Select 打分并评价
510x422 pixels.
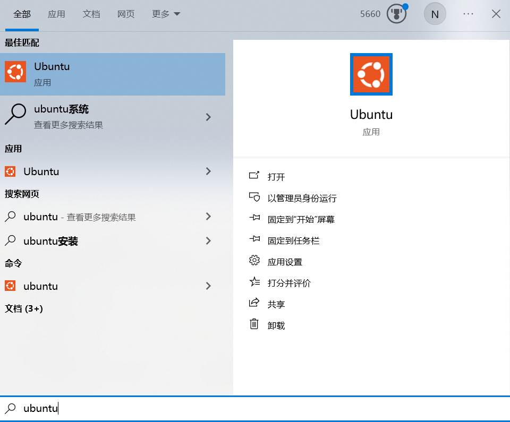[x=289, y=283]
